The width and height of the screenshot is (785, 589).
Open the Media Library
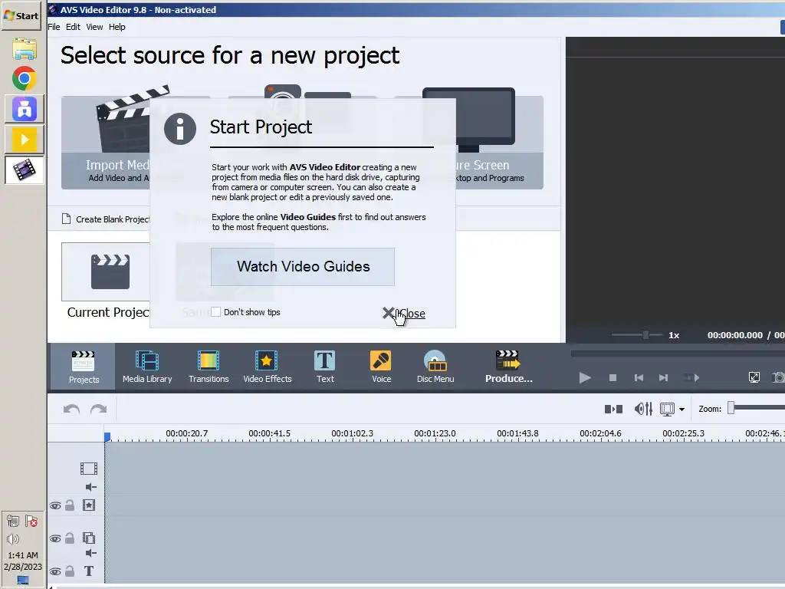pos(147,367)
